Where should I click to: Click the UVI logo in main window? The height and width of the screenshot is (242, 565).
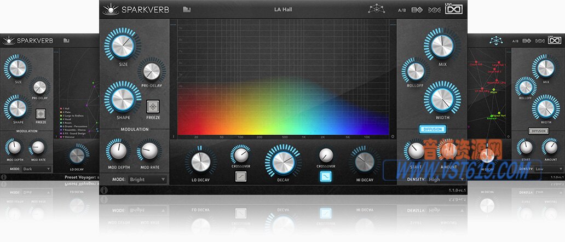point(454,8)
